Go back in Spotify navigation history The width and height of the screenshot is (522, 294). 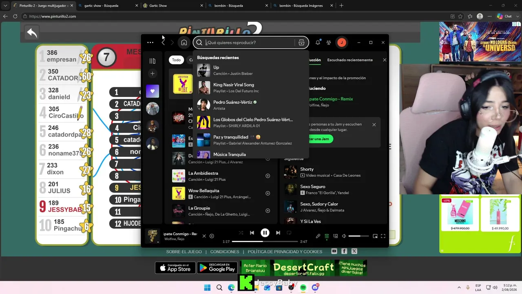(x=163, y=42)
